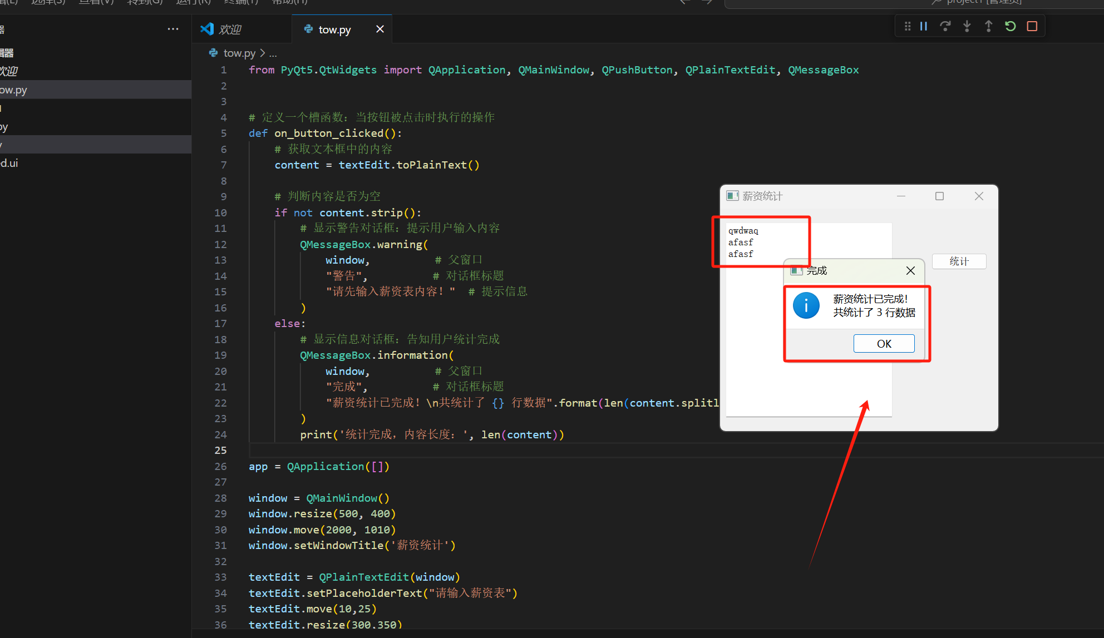Close the tow.py editor tab
1104x638 pixels.
tap(380, 29)
